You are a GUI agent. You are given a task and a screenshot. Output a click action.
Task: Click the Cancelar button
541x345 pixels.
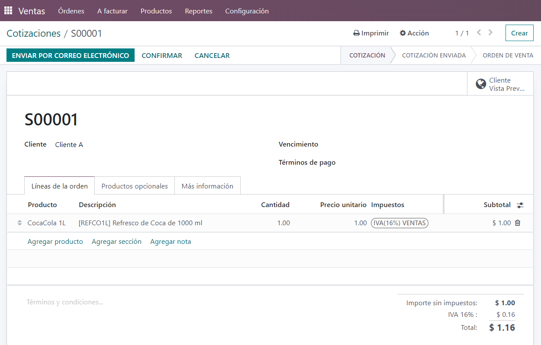[x=212, y=55]
